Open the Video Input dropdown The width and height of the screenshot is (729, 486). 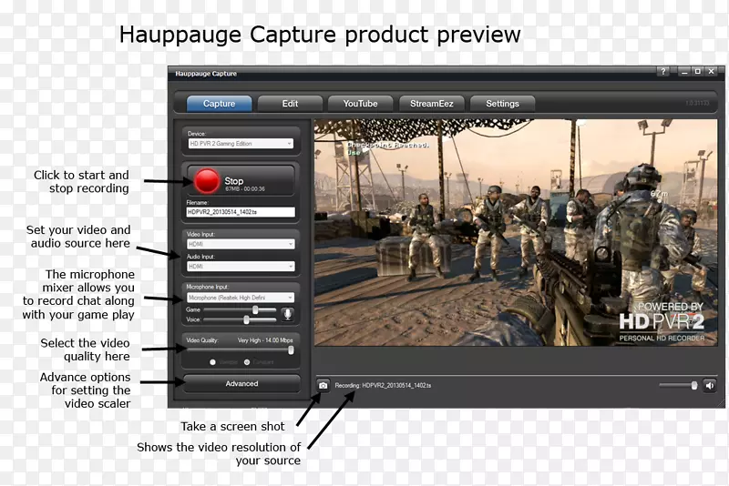(x=241, y=244)
